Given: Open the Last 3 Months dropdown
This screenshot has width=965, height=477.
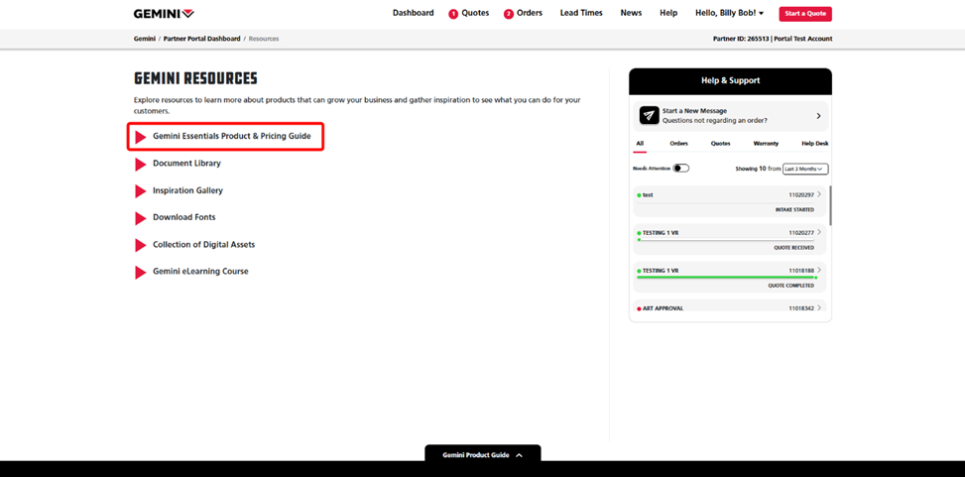Looking at the screenshot, I should pyautogui.click(x=804, y=169).
